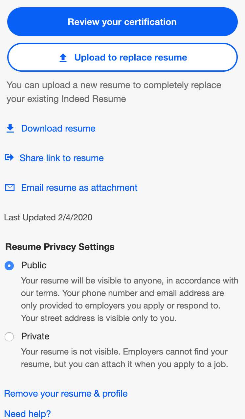
Task: Keep resume Public by clicking its radio
Action: click(x=9, y=265)
